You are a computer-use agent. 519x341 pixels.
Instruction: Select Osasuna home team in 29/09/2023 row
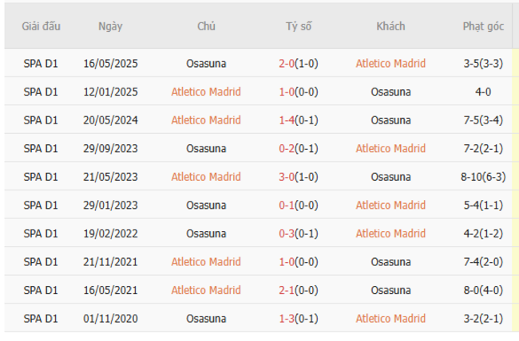point(206,148)
